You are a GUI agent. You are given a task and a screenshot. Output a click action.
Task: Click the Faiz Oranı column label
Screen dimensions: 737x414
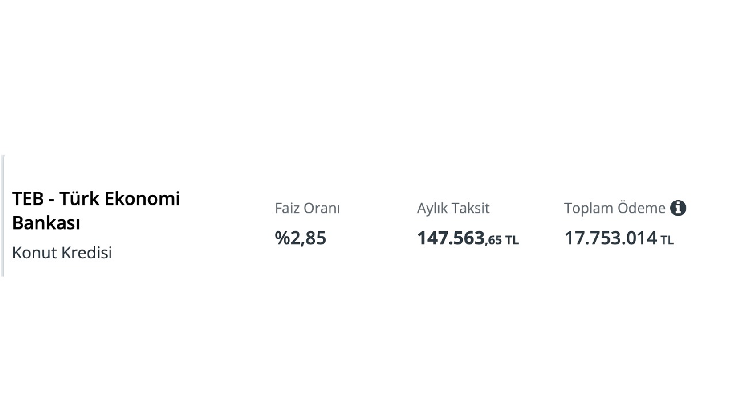pos(307,208)
